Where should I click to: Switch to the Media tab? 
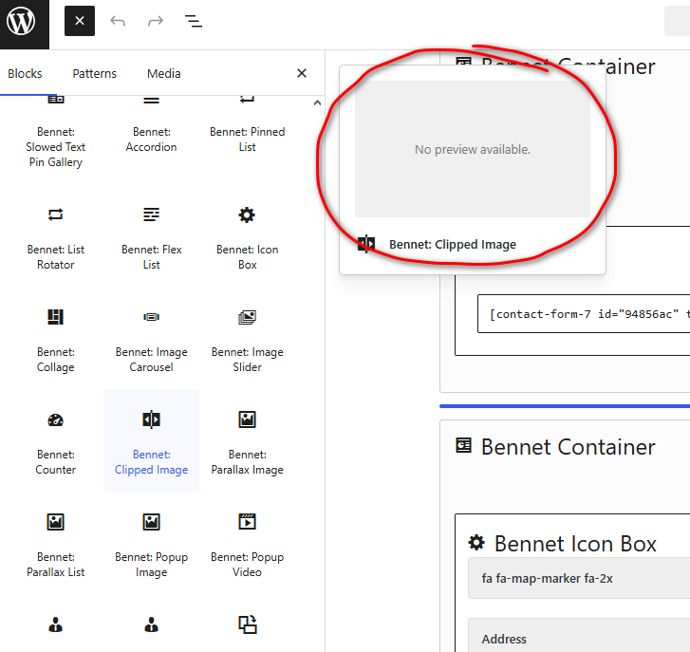click(163, 74)
